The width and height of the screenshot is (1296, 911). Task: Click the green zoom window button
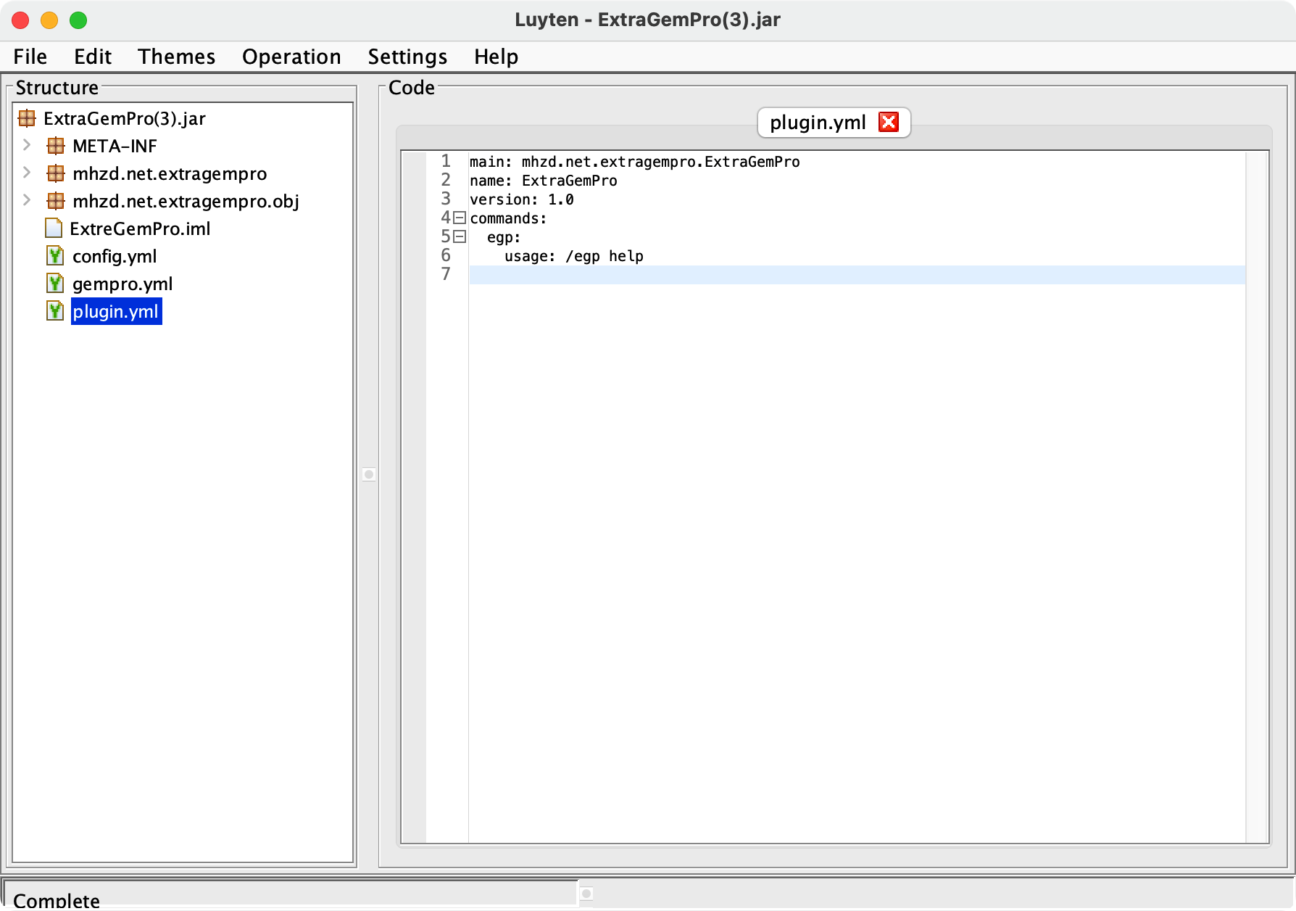tap(78, 20)
